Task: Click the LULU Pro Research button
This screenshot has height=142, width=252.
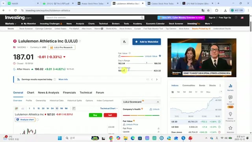Action: 61,47
